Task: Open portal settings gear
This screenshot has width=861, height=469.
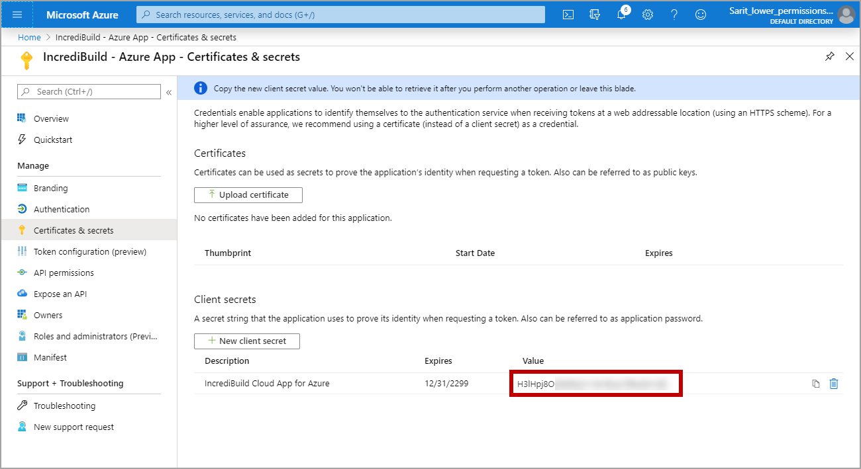Action: coord(648,15)
